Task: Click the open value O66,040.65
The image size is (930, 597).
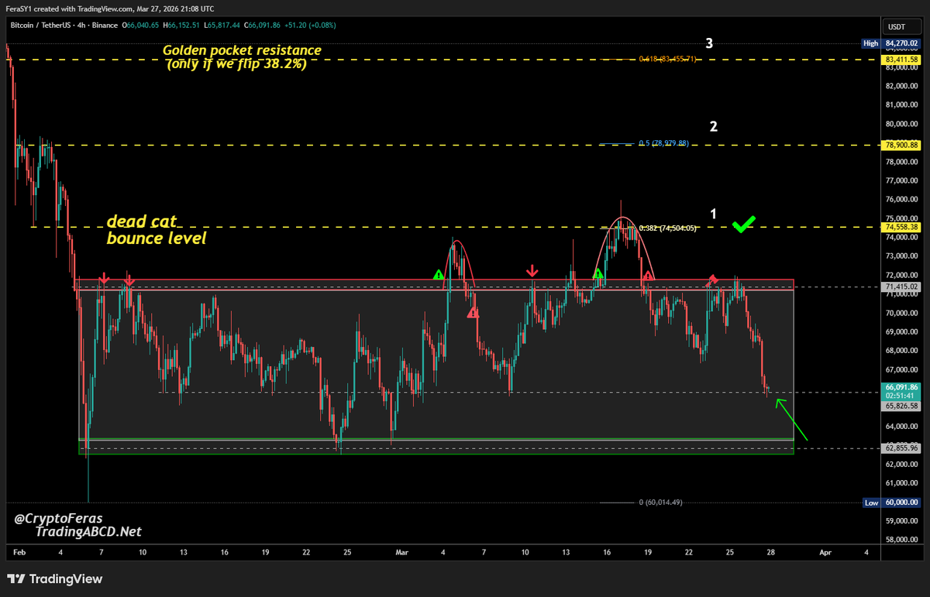Action: 139,26
